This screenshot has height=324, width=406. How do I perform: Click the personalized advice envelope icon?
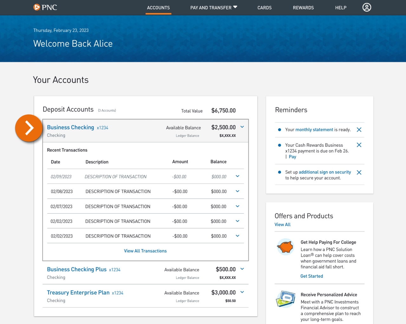[285, 299]
